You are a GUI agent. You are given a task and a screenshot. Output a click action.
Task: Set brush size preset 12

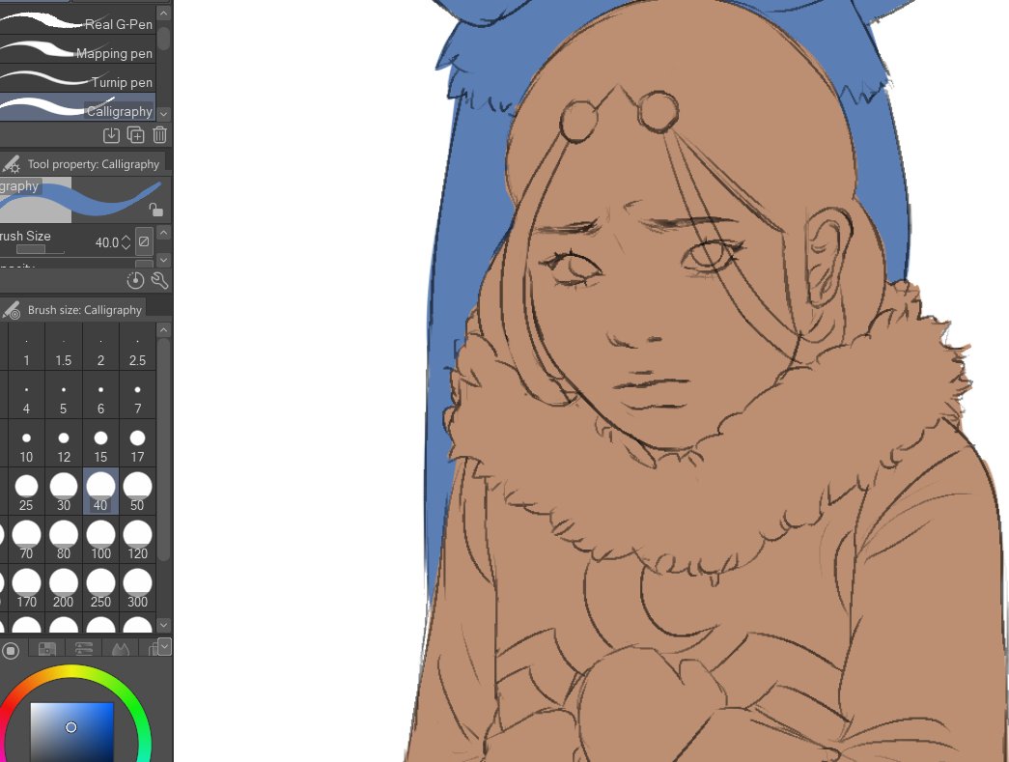tap(63, 443)
